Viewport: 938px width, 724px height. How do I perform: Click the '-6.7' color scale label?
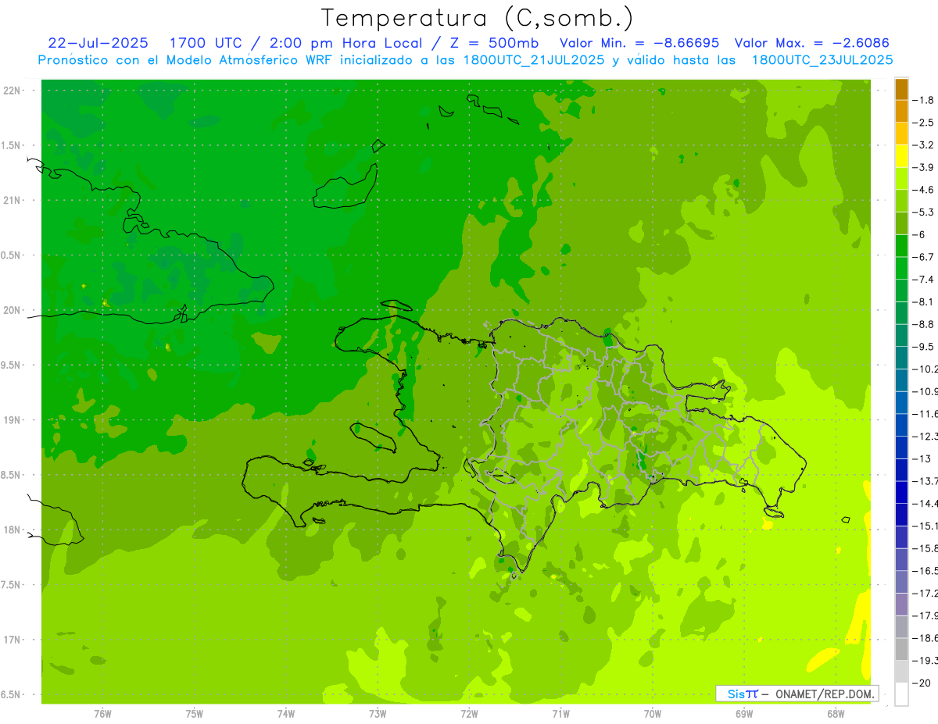922,257
